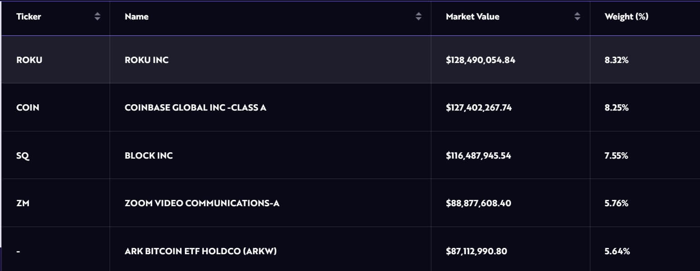This screenshot has height=271, width=700.
Task: Select the Weight (%) column header
Action: click(627, 16)
